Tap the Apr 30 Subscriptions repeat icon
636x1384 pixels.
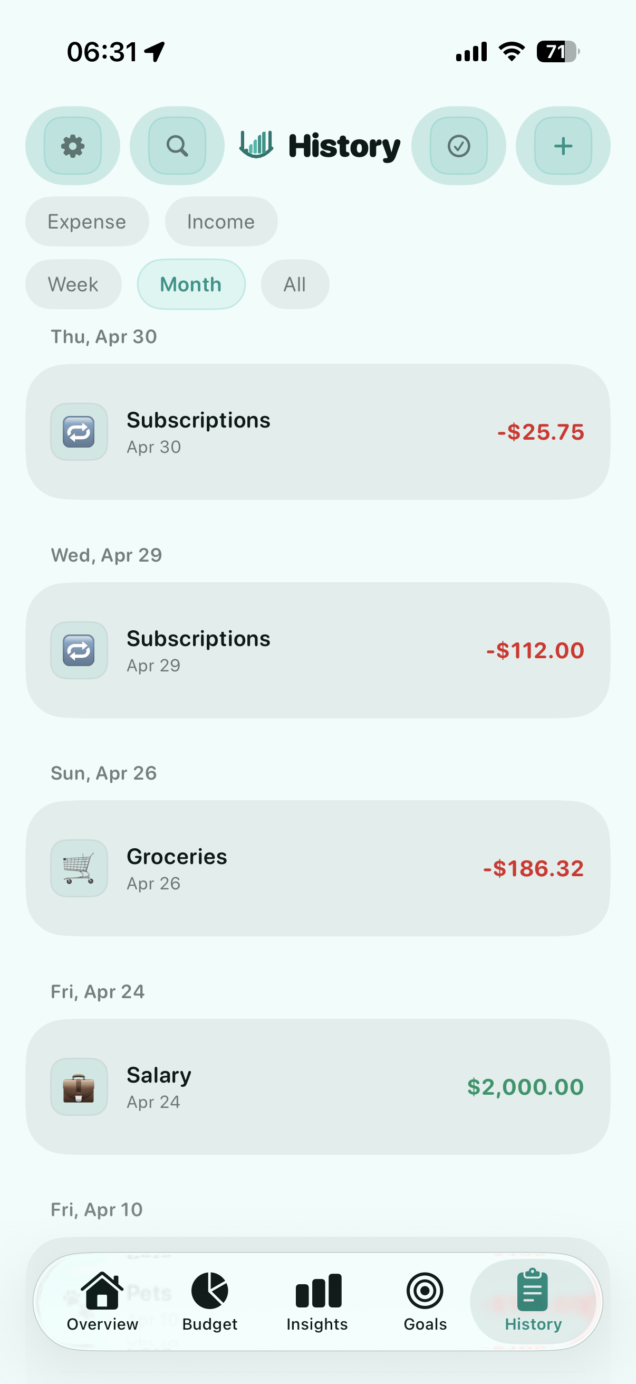pyautogui.click(x=79, y=432)
